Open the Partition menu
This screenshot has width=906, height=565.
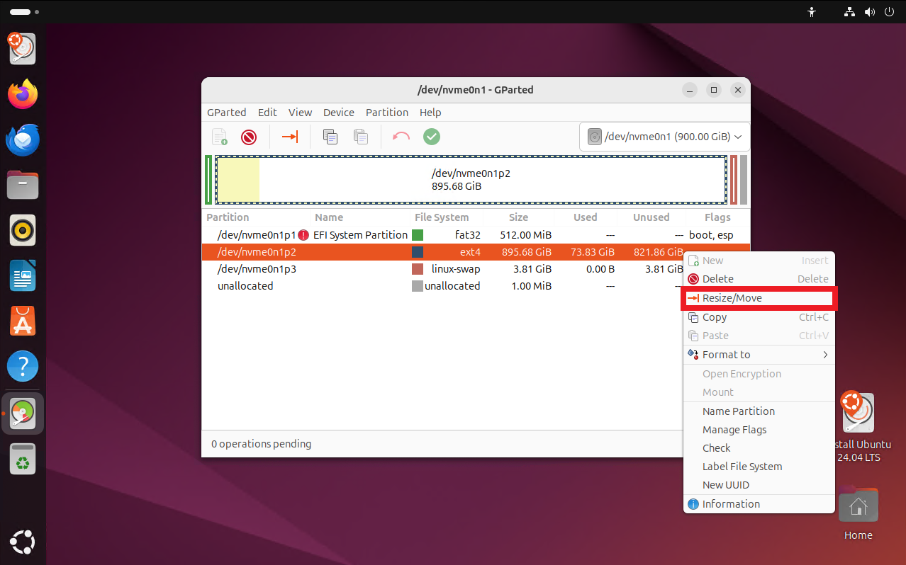(x=387, y=113)
